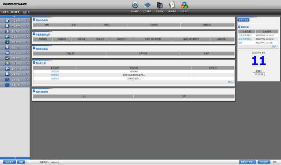Viewport: 281px width, 165px height.
Task: Expand the 目标管理 arrow
Action: pyautogui.click(x=27, y=21)
